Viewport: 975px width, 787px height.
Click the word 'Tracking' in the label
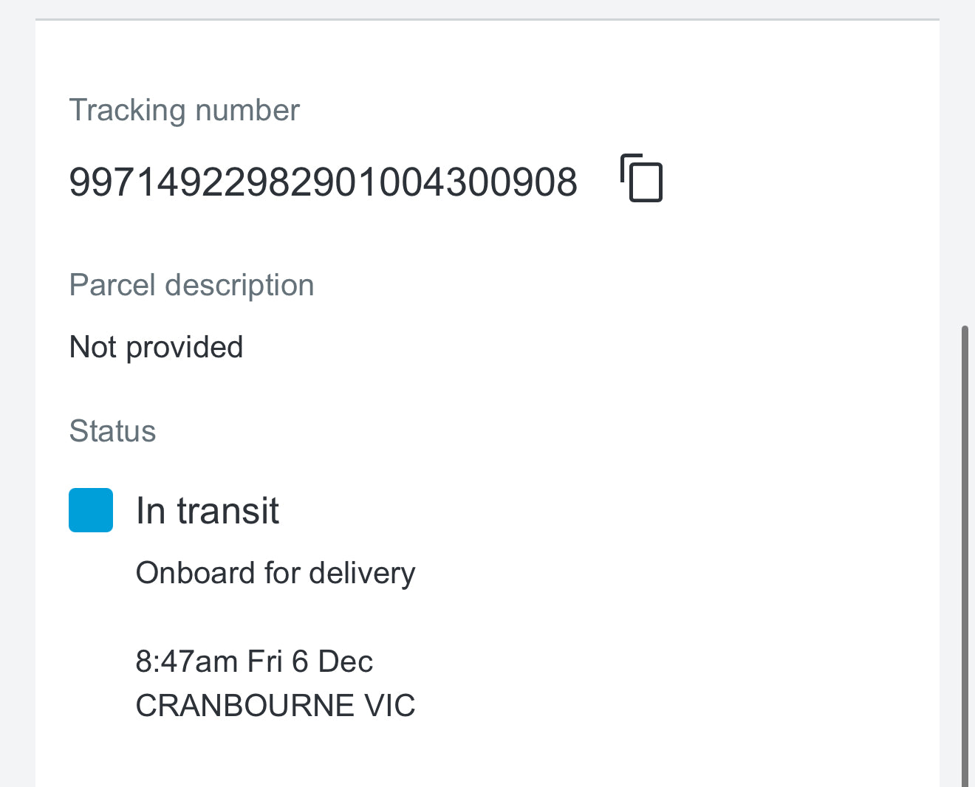tap(127, 111)
